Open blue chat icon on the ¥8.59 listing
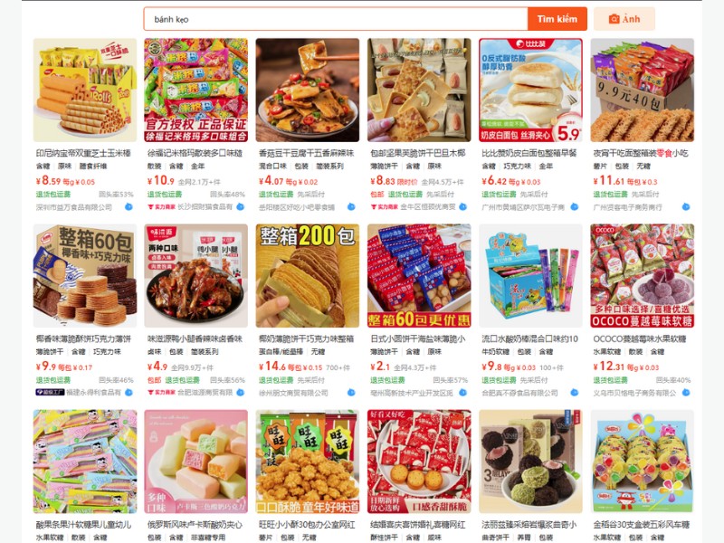Screen dimensions: 724x543 (129, 207)
